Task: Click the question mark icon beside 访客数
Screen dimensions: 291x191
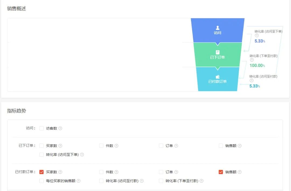Action: pos(60,128)
